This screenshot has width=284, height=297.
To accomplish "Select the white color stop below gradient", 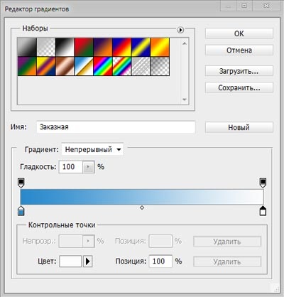I will (263, 210).
